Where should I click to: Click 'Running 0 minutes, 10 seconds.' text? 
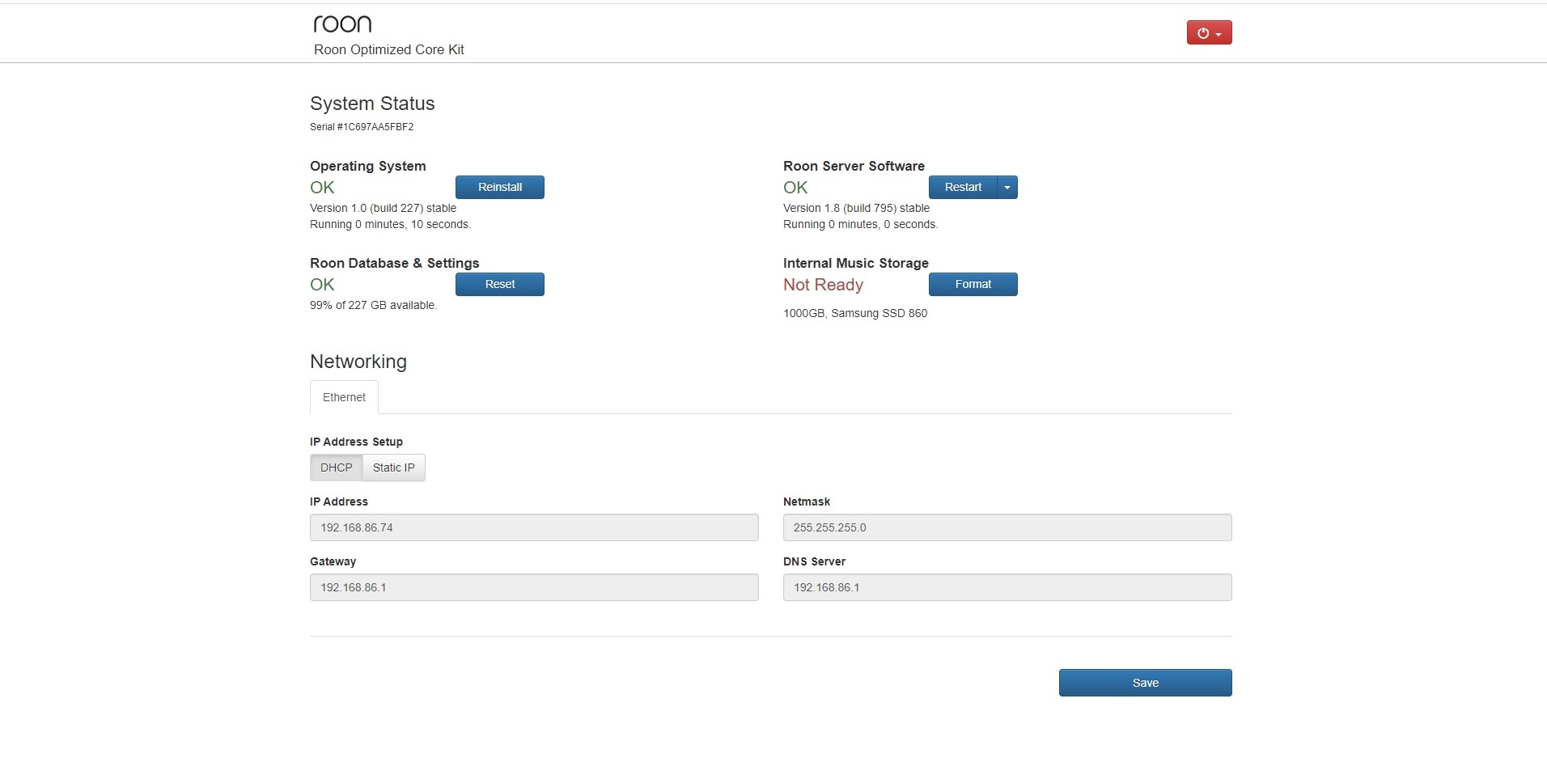[390, 224]
